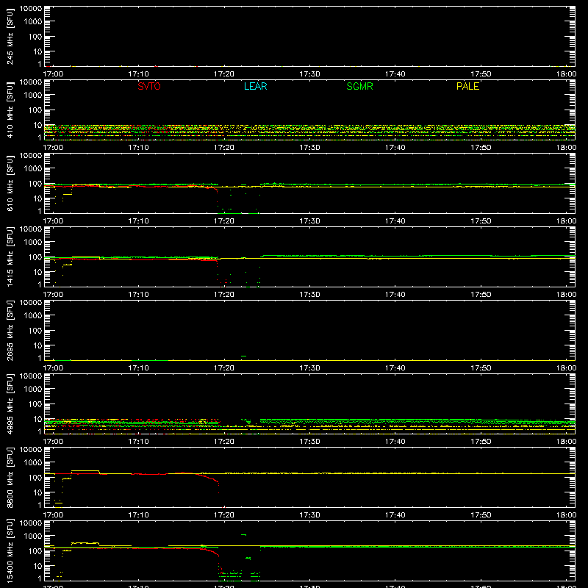
Task: Click 17:50 under the 4995 MHz panel
Action: [x=481, y=442]
